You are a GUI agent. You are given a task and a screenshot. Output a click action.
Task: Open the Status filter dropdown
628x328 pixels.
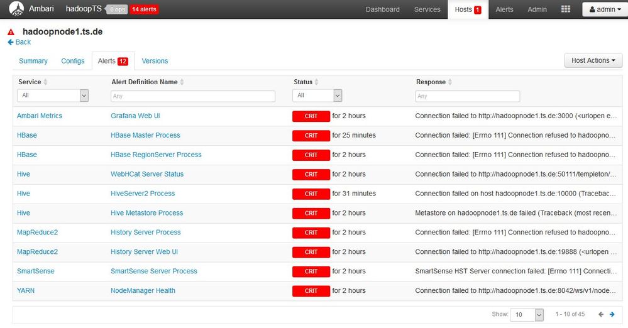(317, 96)
